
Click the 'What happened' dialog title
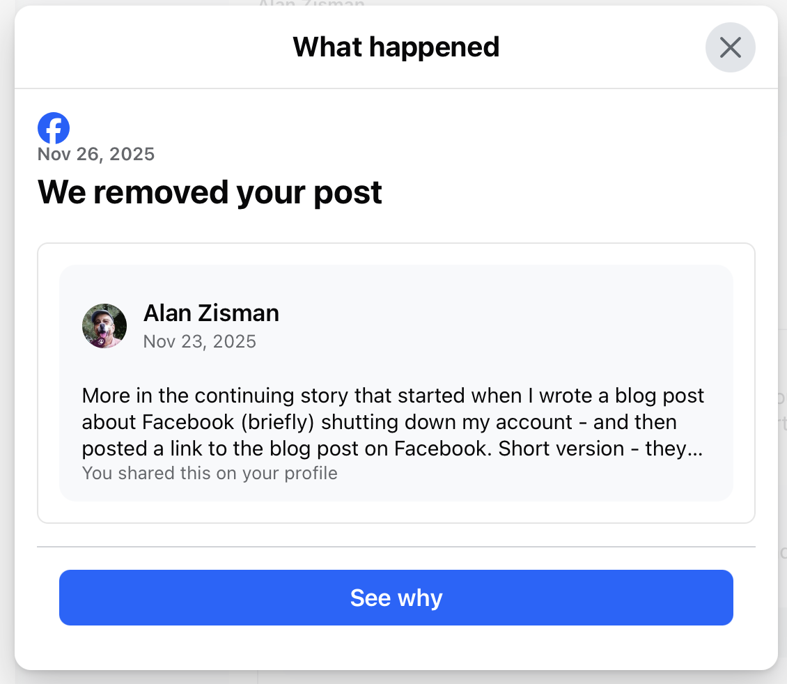pyautogui.click(x=396, y=47)
